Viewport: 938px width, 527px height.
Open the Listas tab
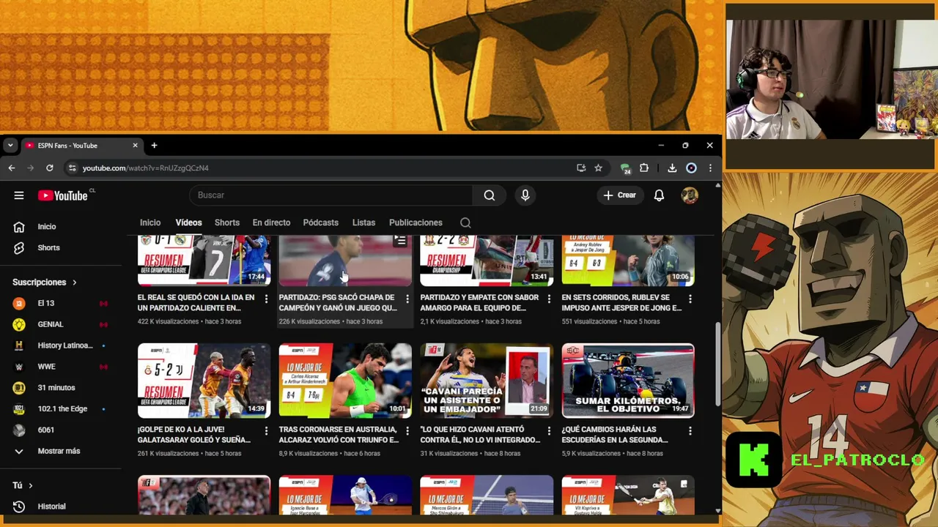[x=363, y=223]
